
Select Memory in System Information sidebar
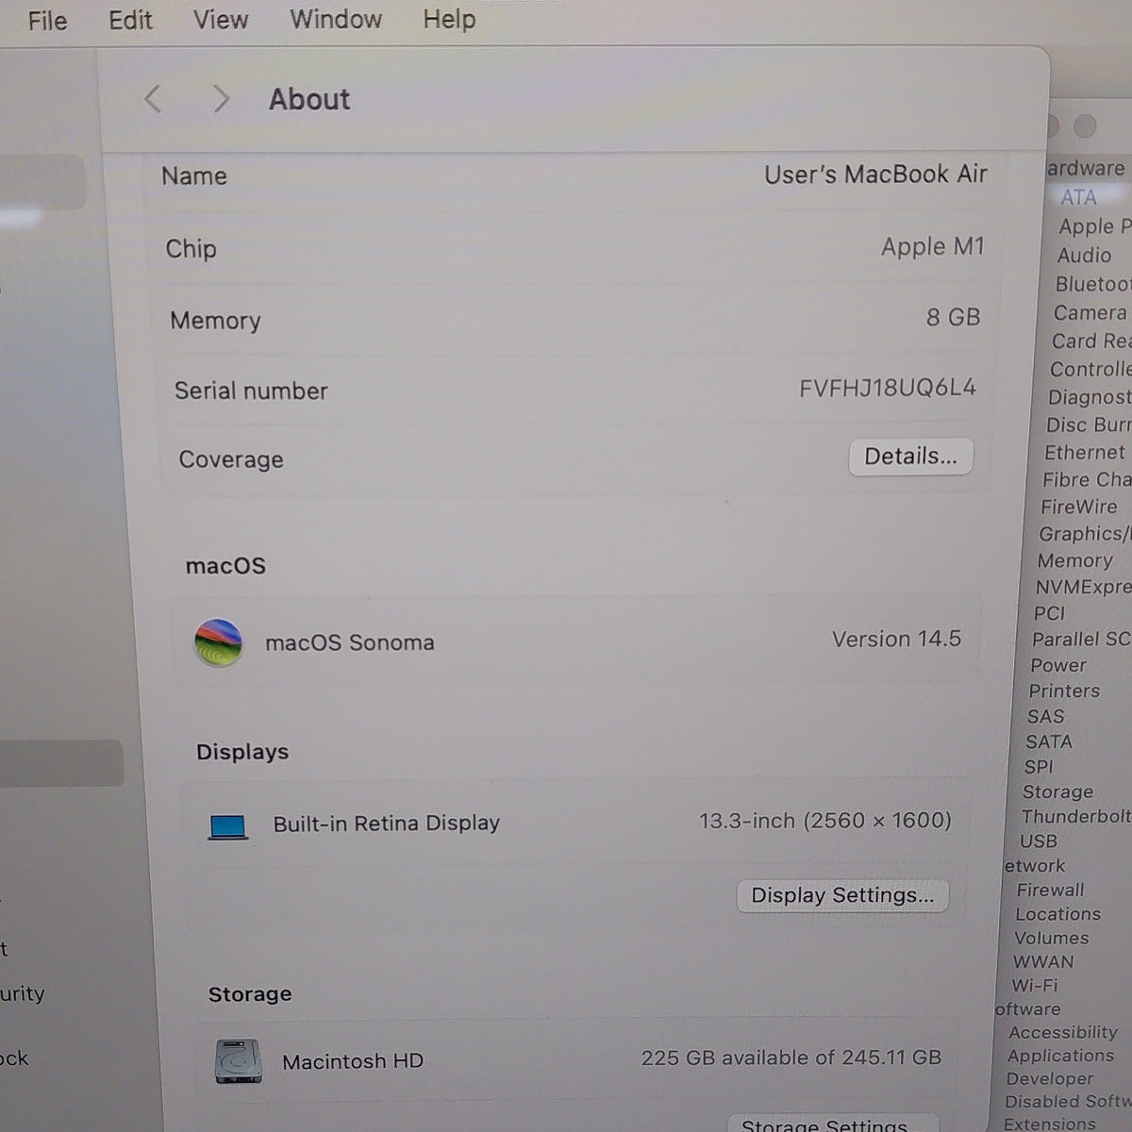(x=1074, y=560)
